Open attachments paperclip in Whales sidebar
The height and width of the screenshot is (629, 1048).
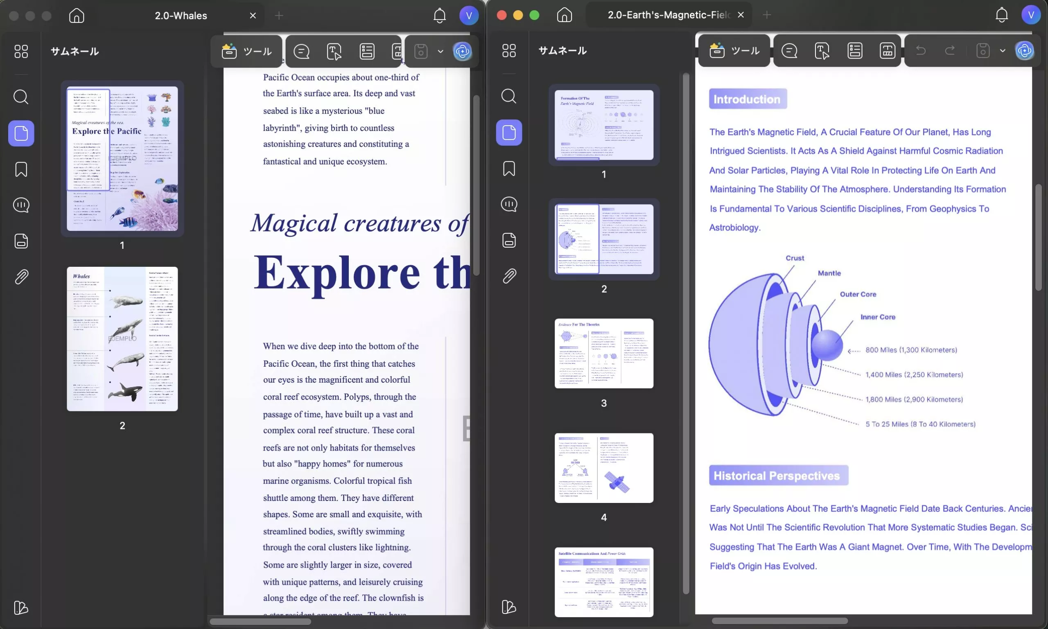[x=21, y=277]
